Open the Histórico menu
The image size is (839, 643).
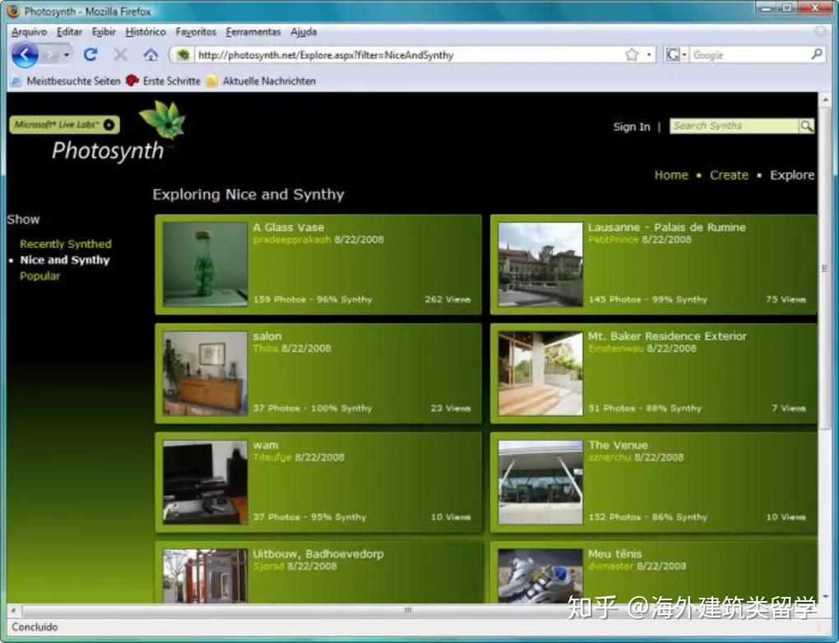[x=146, y=32]
